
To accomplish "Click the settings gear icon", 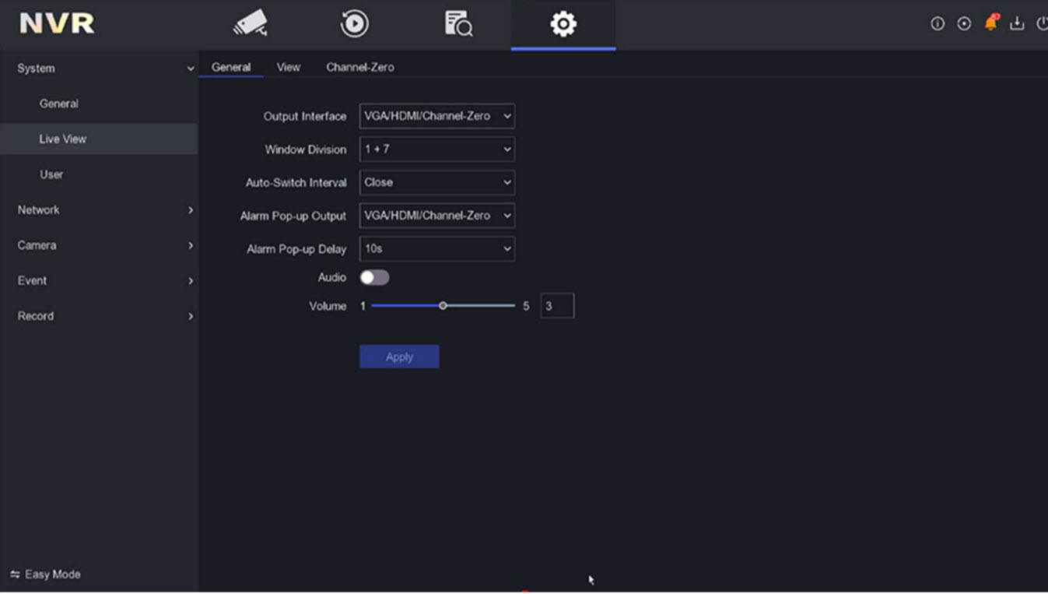I will coord(563,24).
